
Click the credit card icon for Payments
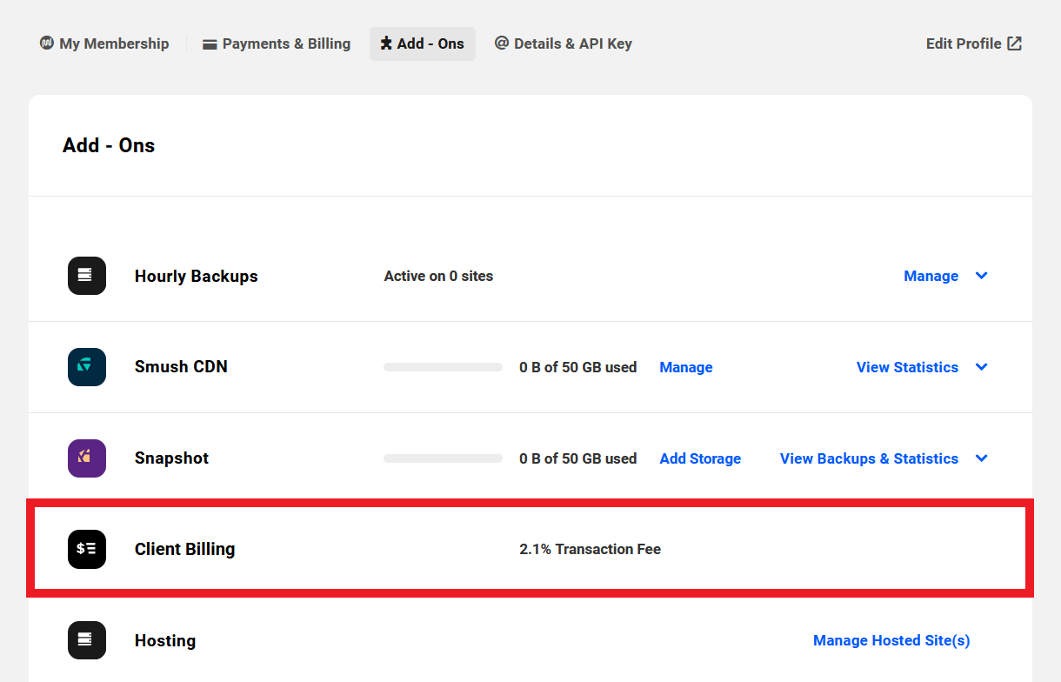tap(210, 44)
